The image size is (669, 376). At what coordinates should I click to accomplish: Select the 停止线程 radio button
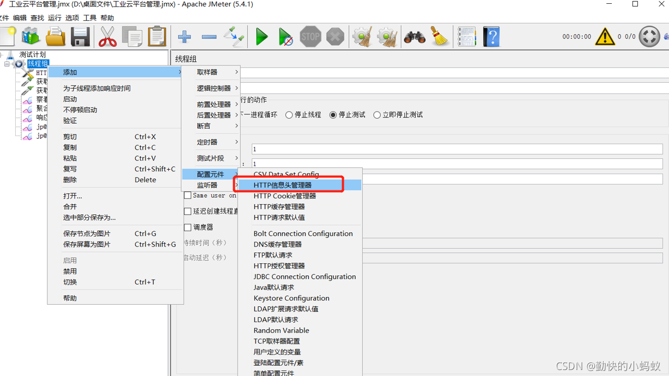point(289,115)
